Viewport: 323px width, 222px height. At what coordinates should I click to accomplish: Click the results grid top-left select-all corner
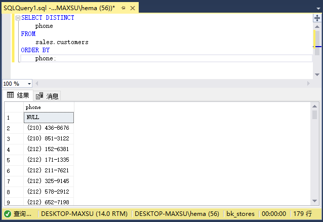click(x=14, y=107)
